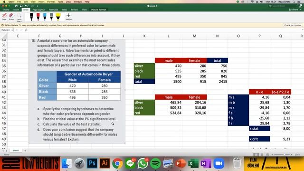Select the Draw tool

(x=4, y=16)
